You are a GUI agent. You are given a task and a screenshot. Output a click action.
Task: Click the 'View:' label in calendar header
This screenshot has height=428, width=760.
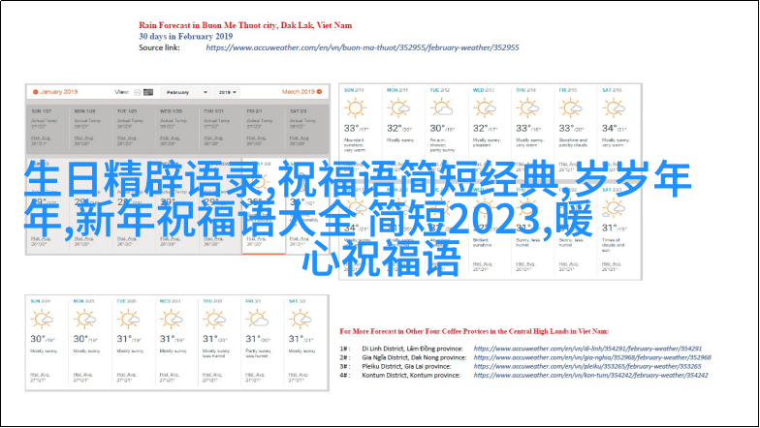[122, 92]
